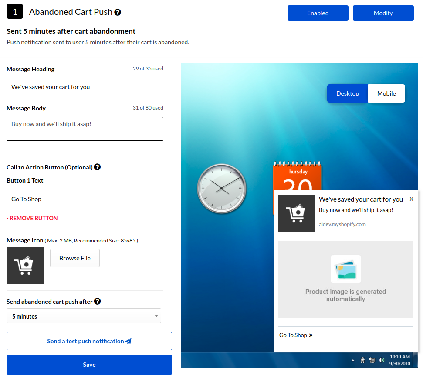
Task: Toggle the Enabled button
Action: point(318,13)
